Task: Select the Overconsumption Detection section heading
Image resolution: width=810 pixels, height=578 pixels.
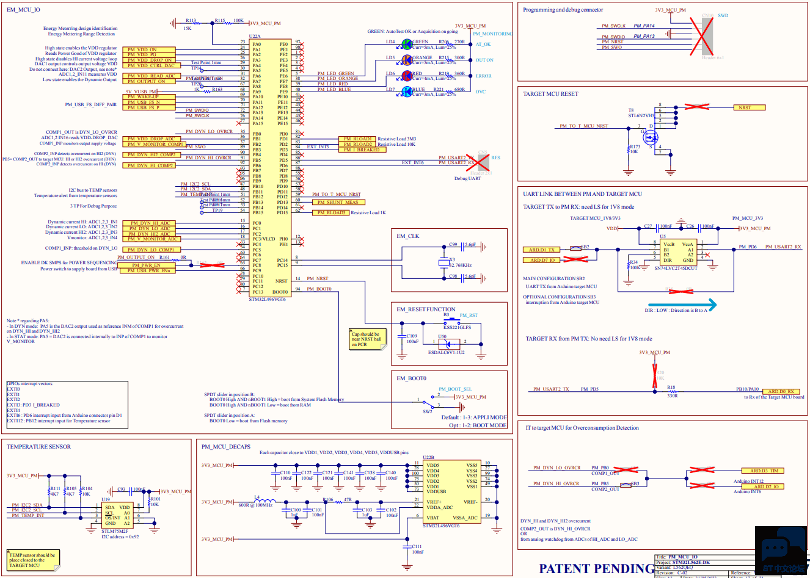Action: click(x=582, y=428)
